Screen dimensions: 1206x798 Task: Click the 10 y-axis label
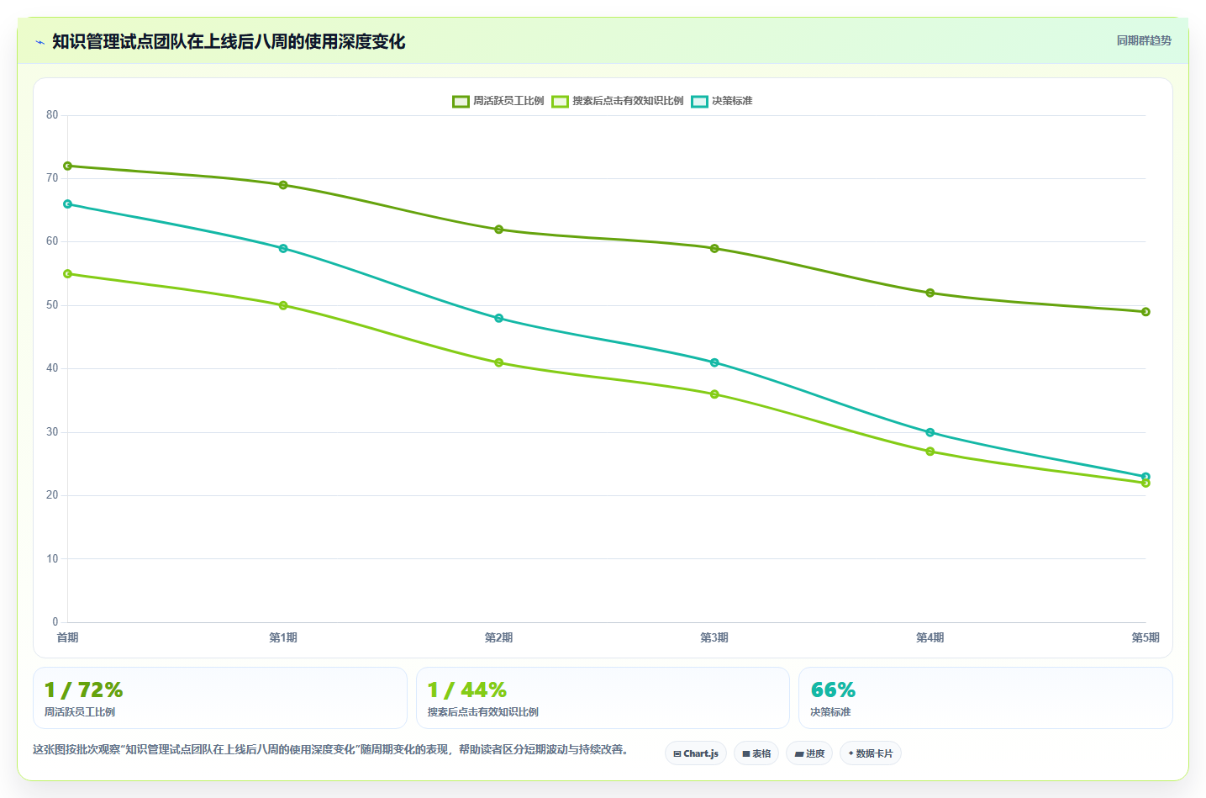point(52,559)
